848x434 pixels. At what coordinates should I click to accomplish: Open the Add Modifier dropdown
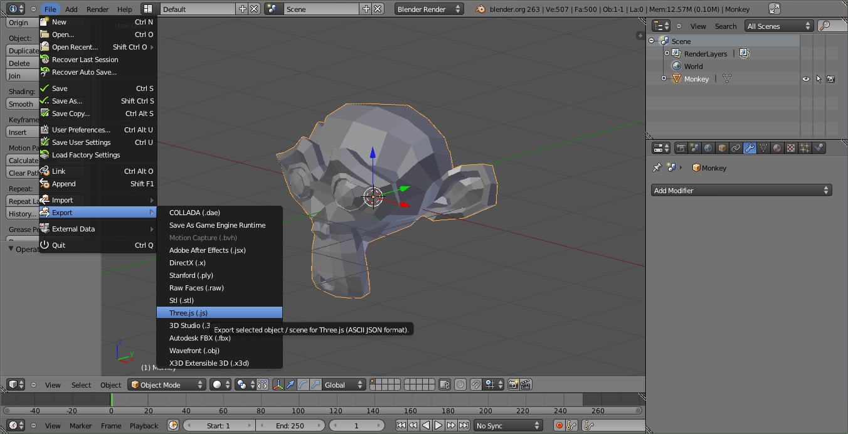741,190
